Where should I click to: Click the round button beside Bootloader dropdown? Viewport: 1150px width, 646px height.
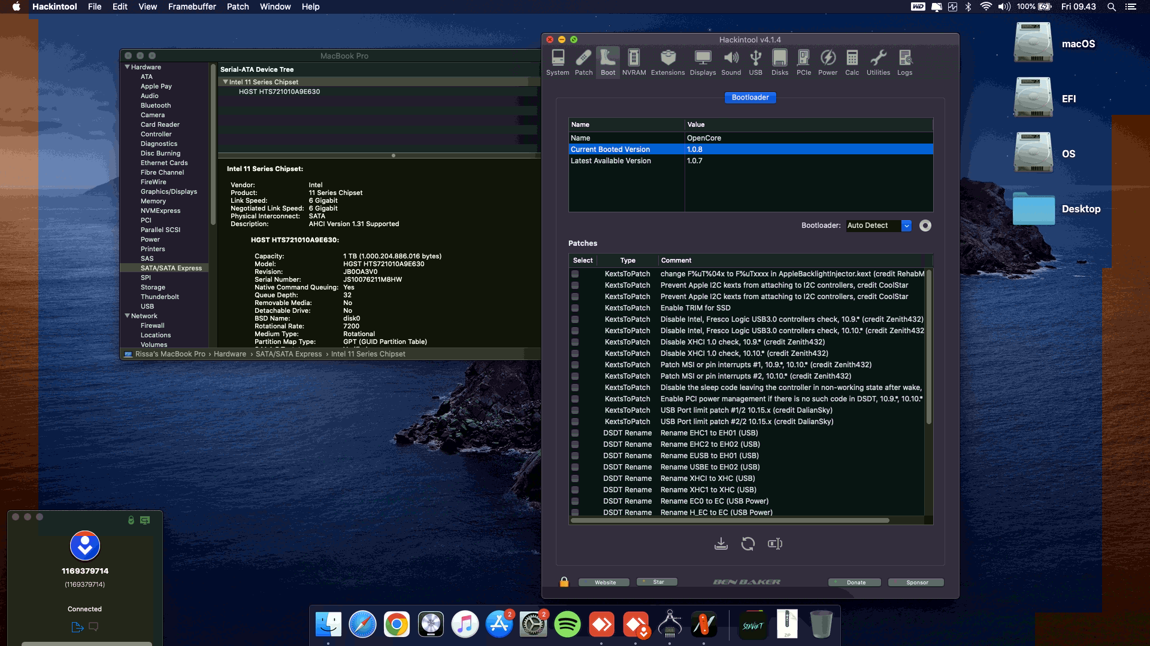click(x=925, y=226)
